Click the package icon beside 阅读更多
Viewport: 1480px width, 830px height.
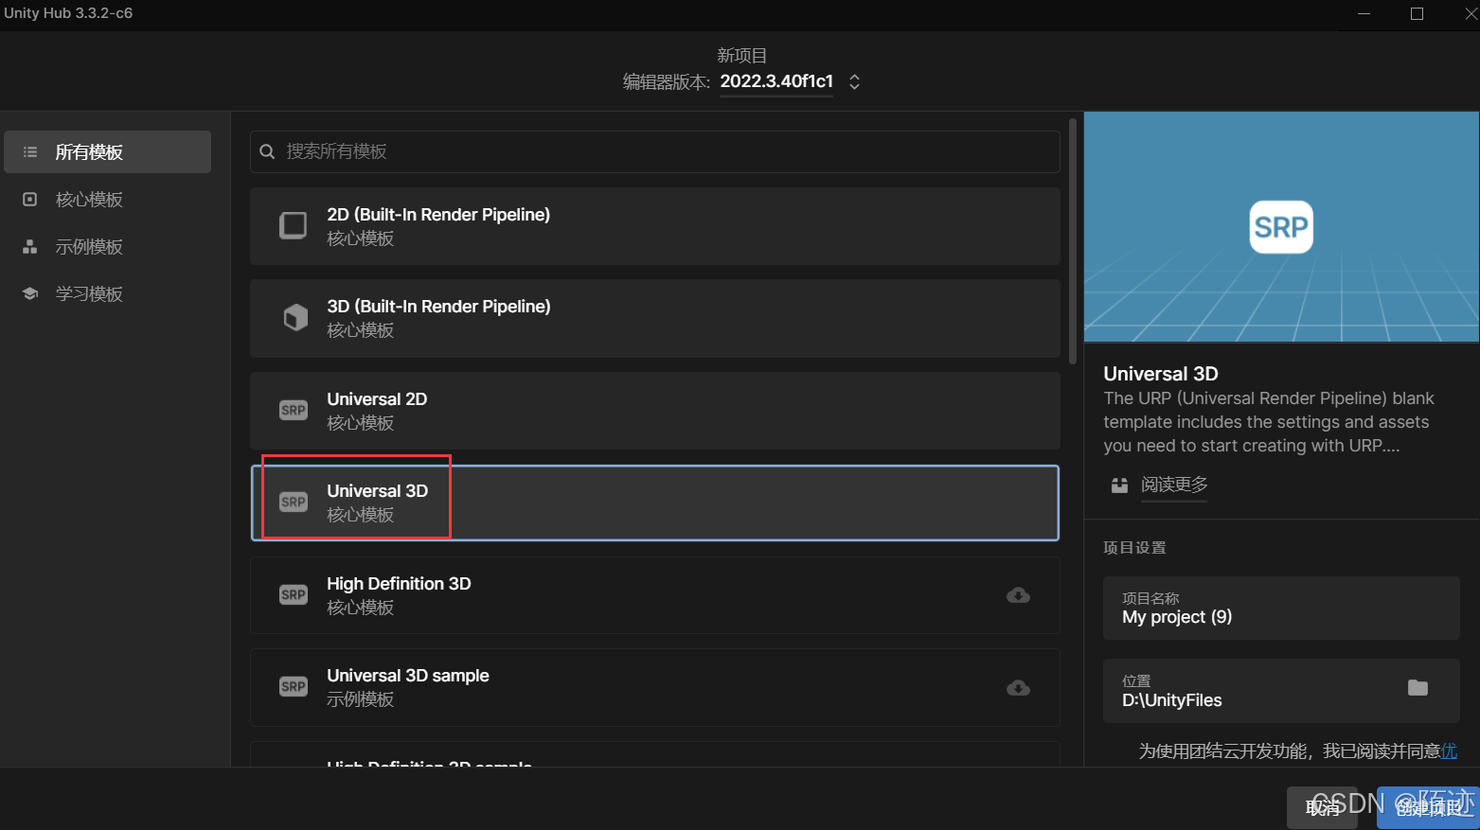click(x=1119, y=485)
